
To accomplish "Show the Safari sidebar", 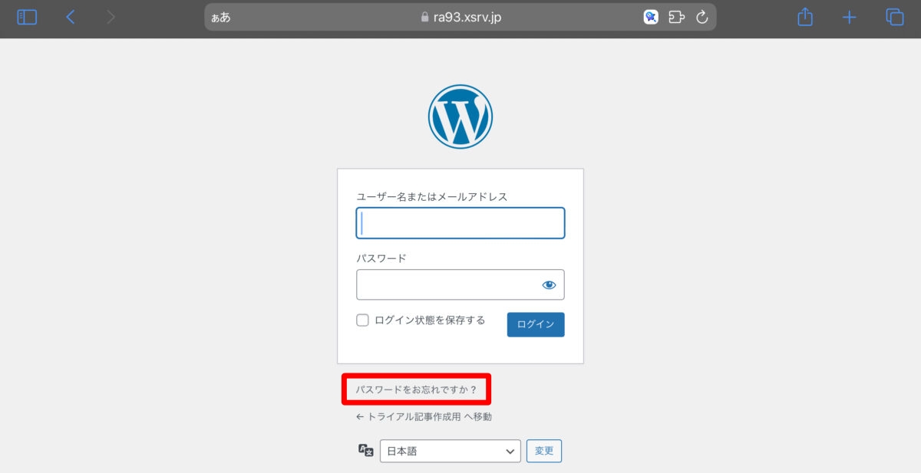I will (27, 17).
